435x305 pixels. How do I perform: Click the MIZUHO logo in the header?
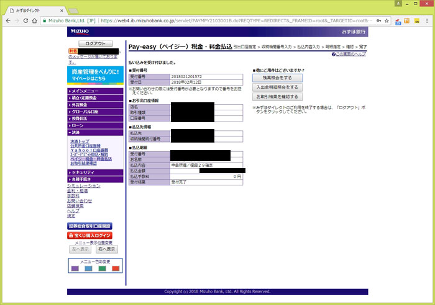tap(80, 31)
